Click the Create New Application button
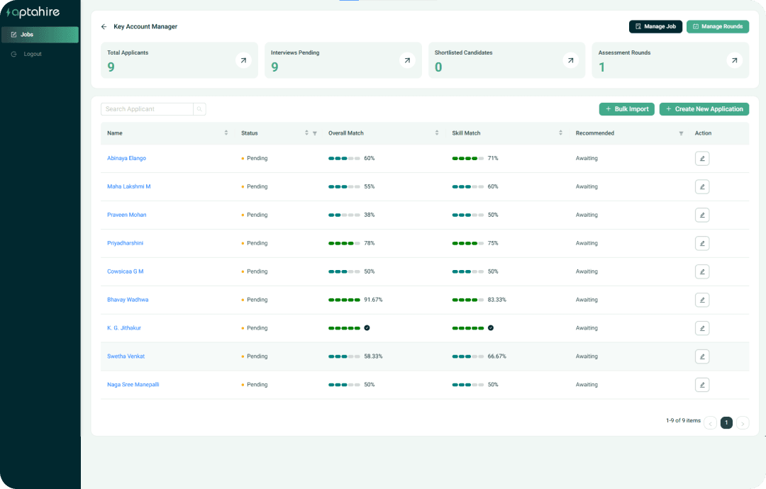Screen dimensions: 766x489 (704, 109)
